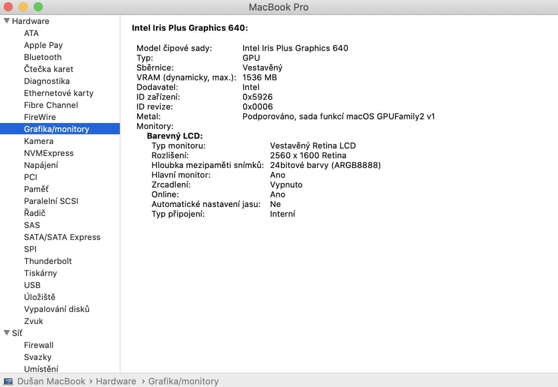Click the Typ value GPU
This screenshot has width=558, height=387.
tap(251, 58)
